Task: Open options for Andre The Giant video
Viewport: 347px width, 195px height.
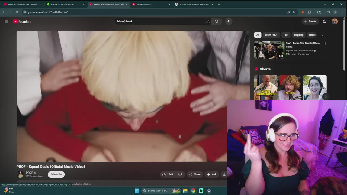Action: click(325, 43)
